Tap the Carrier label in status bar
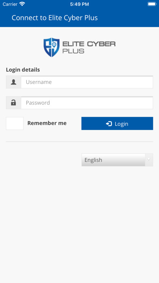Screen dimensions: 159x283 click(x=10, y=4)
